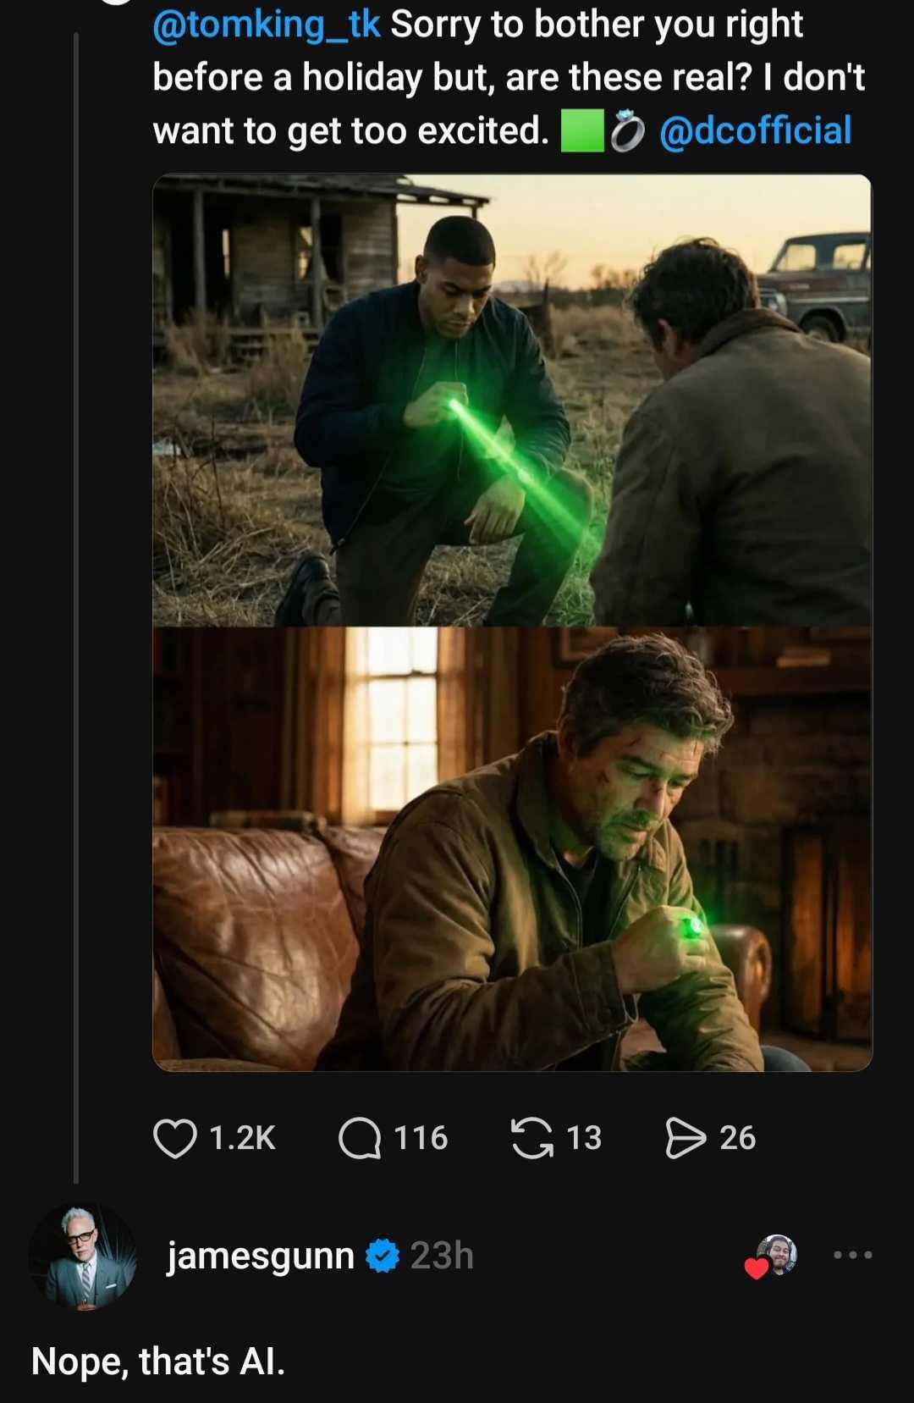Image resolution: width=914 pixels, height=1403 pixels.
Task: Repost using the circular arrows icon
Action: pos(531,1137)
